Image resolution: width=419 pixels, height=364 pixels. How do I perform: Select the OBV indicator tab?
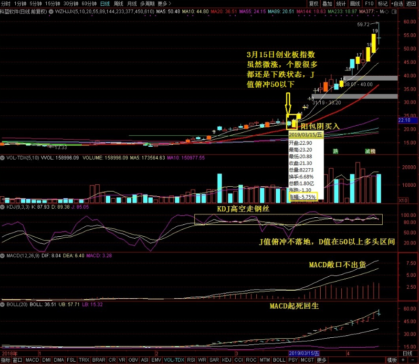(x=133, y=360)
